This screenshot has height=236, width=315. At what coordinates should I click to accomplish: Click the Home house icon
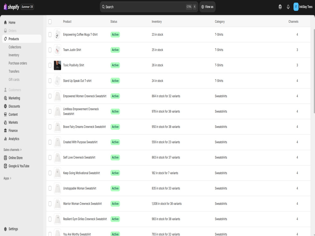click(5, 22)
